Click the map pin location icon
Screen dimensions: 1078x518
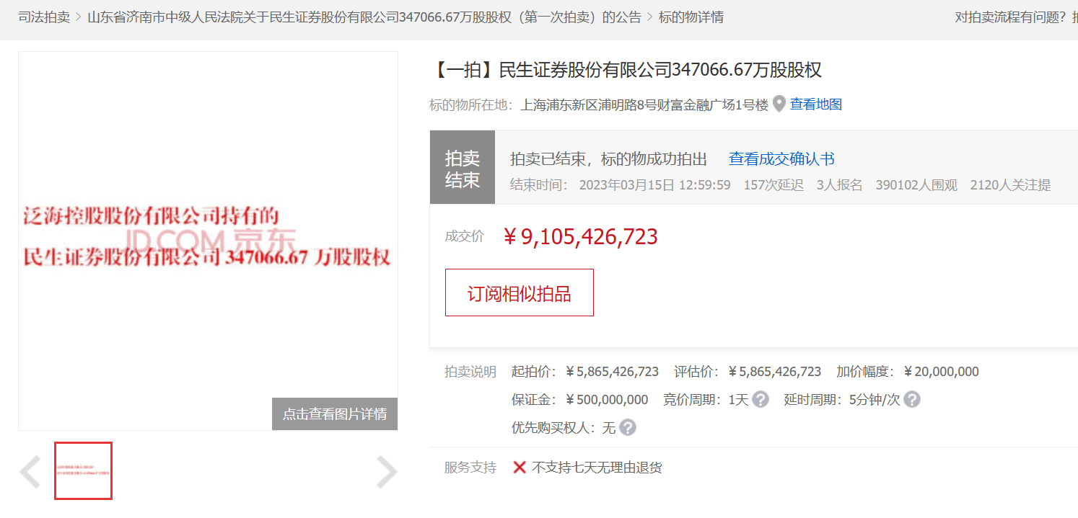[779, 104]
